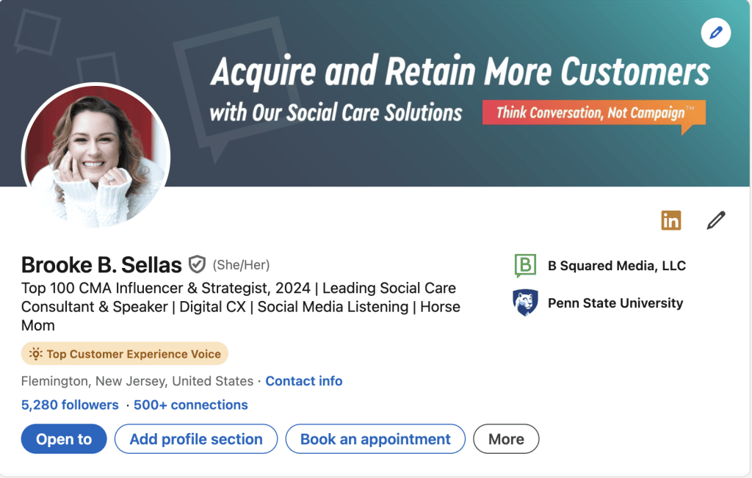Screen dimensions: 752x478
Task: Open the Add profile section menu
Action: 195,438
